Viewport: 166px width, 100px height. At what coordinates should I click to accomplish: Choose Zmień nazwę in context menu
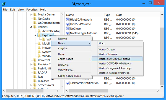[x=71, y=59]
